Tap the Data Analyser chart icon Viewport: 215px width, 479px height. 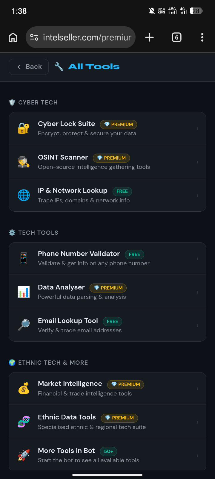pos(24,292)
